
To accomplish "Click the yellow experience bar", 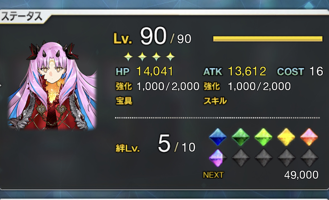I will (x=268, y=39).
